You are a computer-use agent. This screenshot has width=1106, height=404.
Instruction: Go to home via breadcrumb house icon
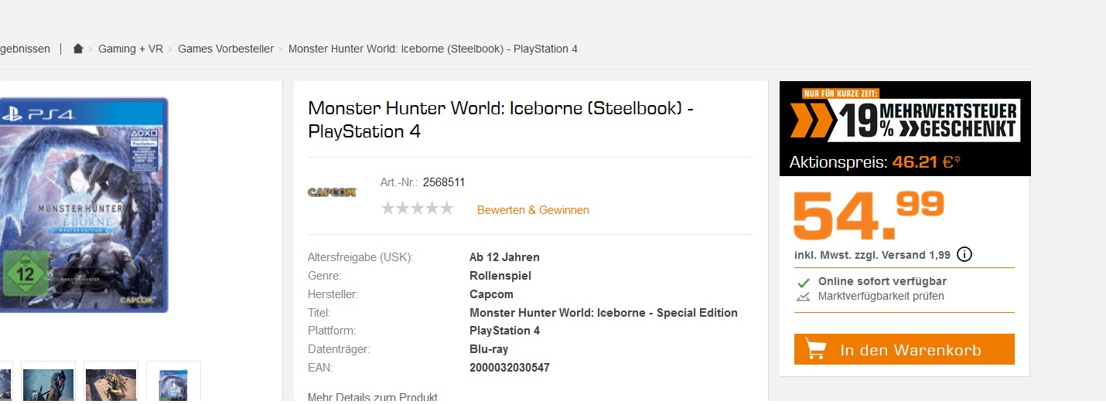click(77, 49)
